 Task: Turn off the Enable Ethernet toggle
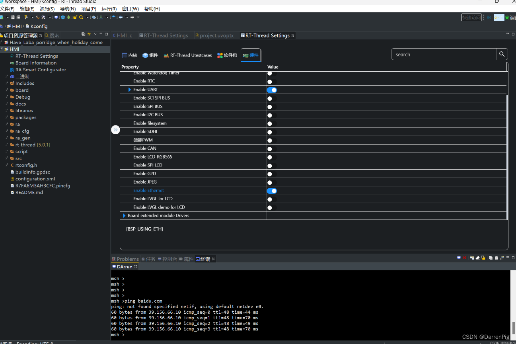click(x=272, y=191)
